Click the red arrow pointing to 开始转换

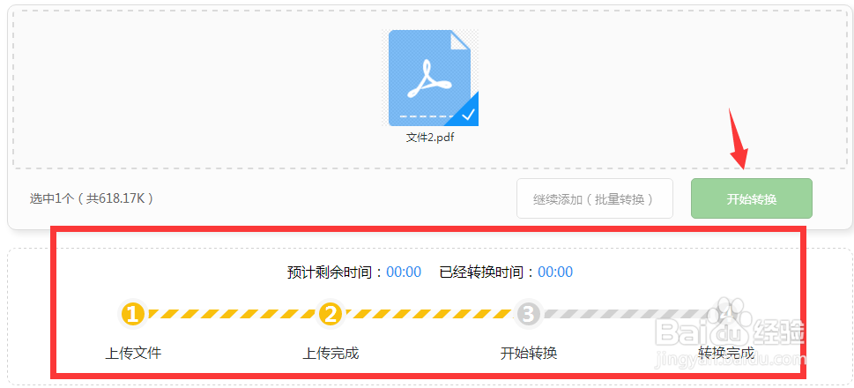740,138
